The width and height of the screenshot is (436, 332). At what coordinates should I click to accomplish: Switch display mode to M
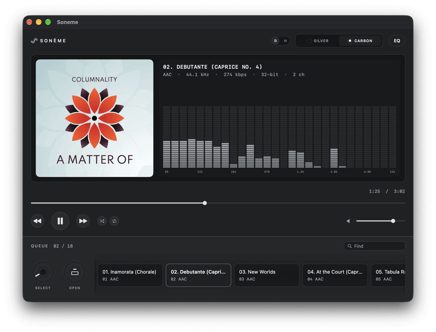coord(285,41)
